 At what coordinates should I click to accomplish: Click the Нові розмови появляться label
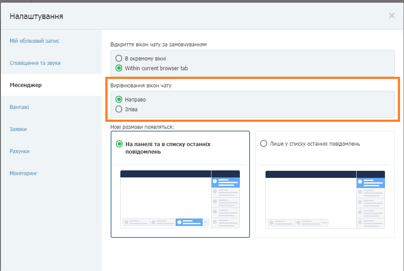142,127
